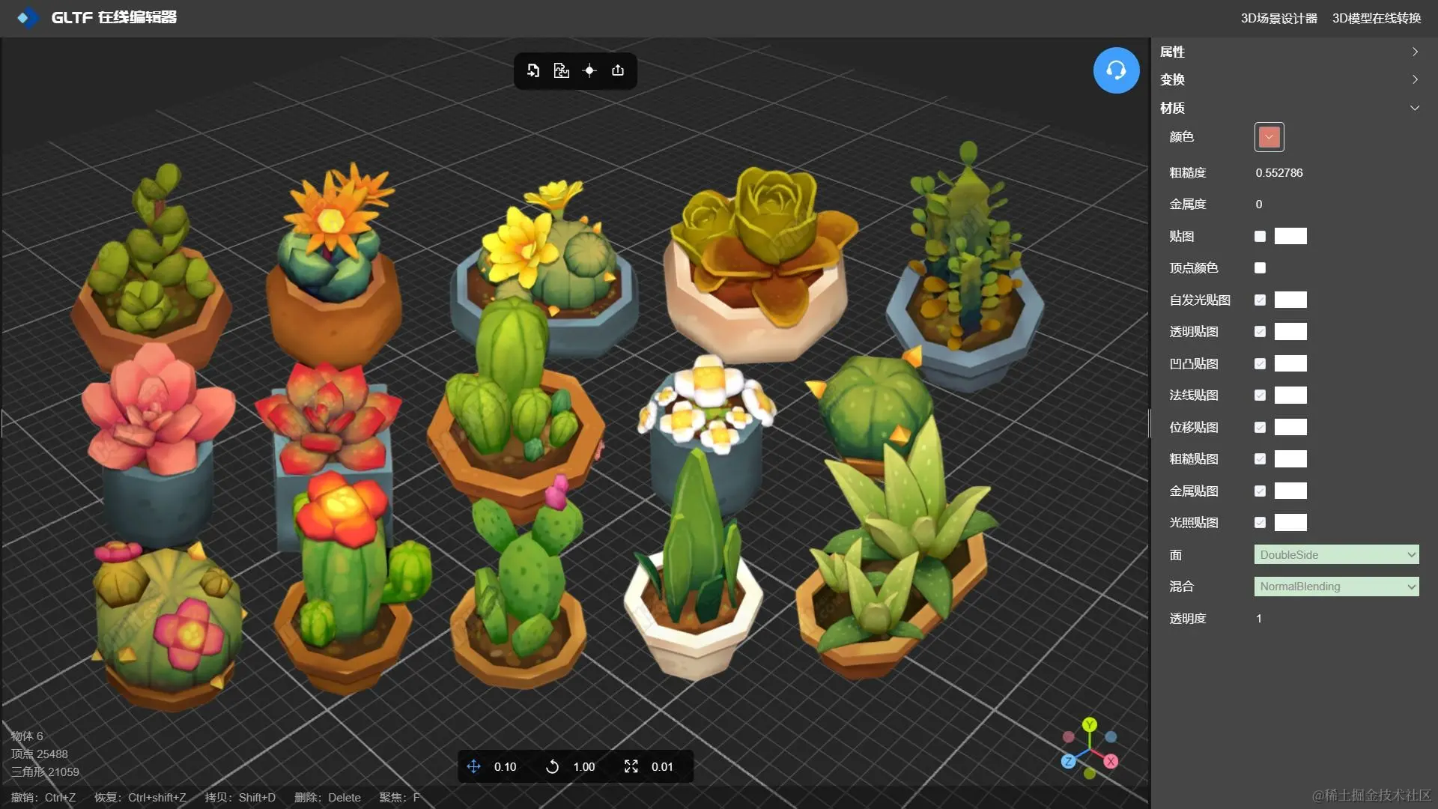1438x809 pixels.
Task: Open 3D场景设计器 from top menu
Action: [x=1278, y=18]
